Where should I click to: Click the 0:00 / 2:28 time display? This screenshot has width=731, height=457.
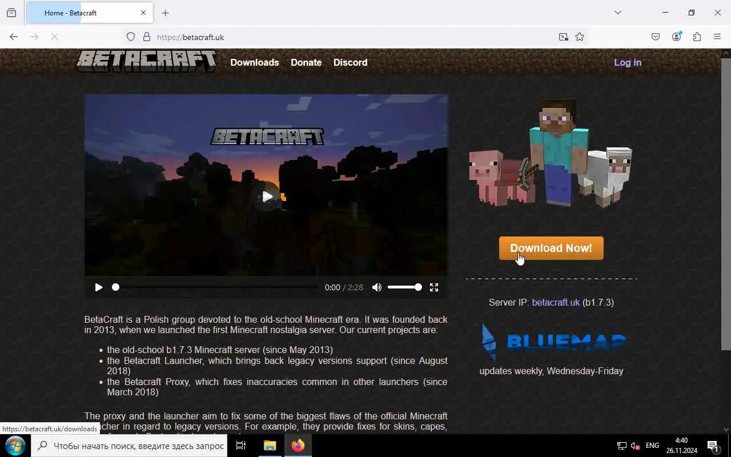[344, 287]
